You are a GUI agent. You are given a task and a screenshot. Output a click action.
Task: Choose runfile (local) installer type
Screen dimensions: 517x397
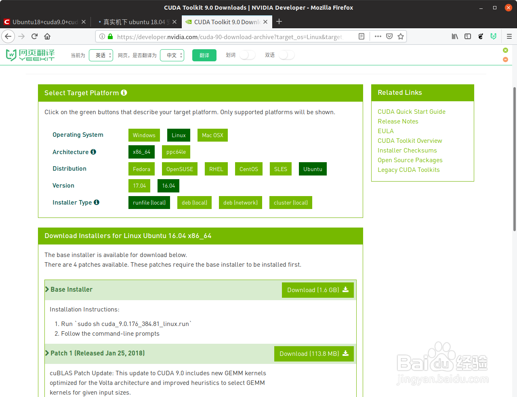[x=149, y=203]
